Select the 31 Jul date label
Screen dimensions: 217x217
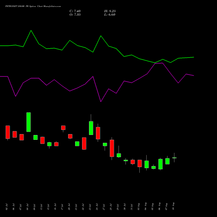(132, 207)
